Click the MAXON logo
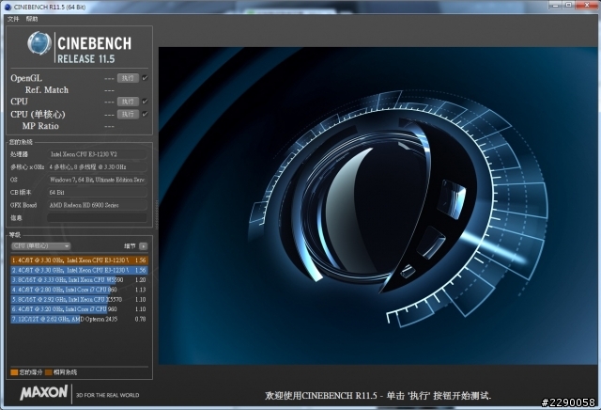This screenshot has height=410, width=601. (44, 393)
